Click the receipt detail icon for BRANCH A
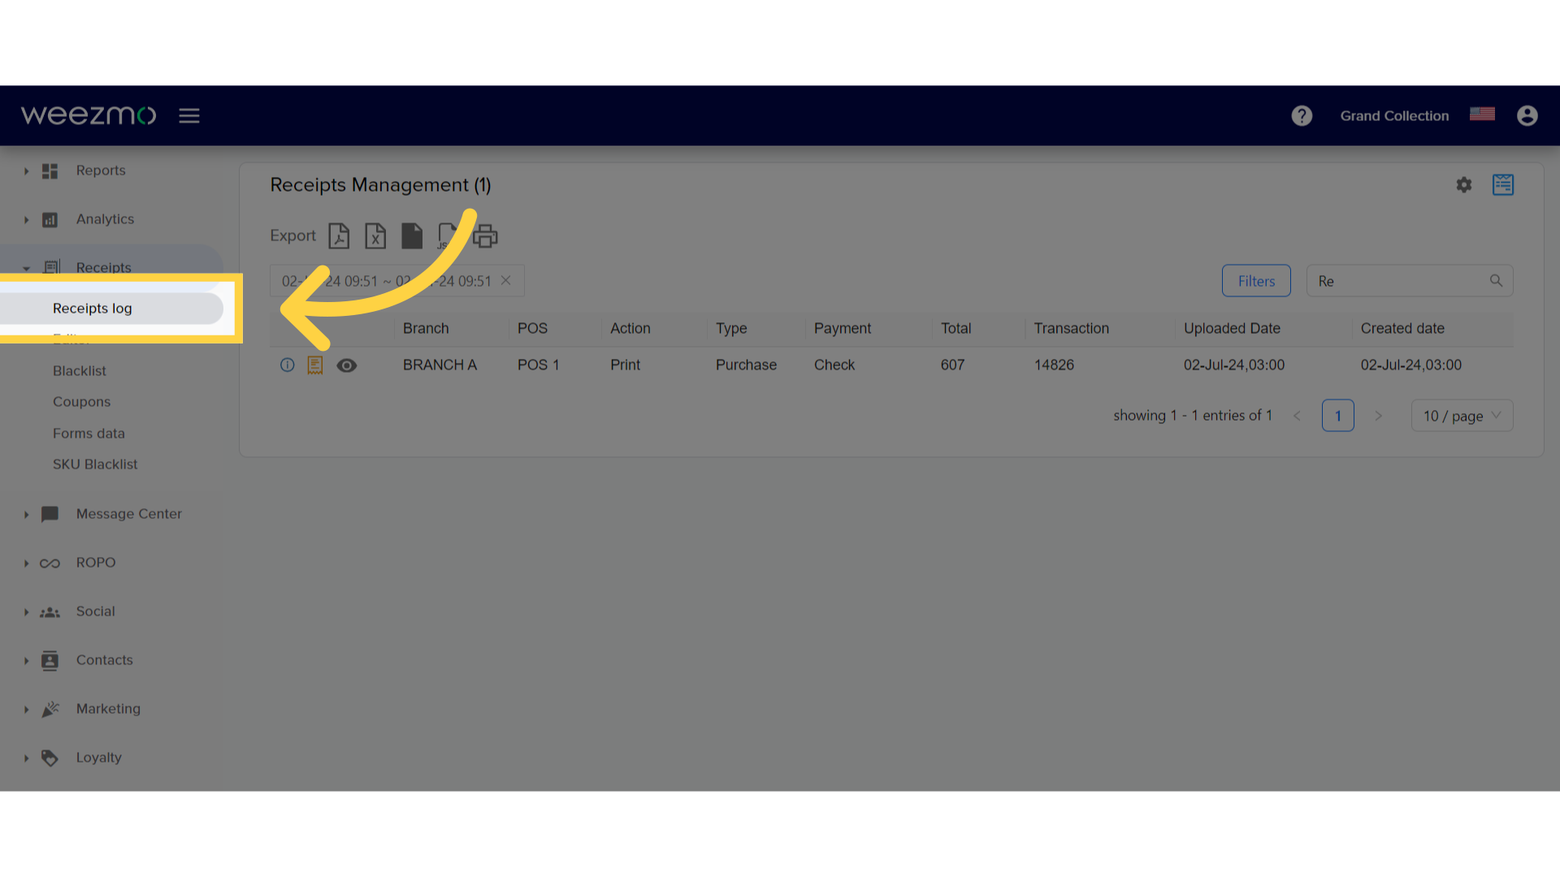Image resolution: width=1560 pixels, height=877 pixels. click(316, 364)
